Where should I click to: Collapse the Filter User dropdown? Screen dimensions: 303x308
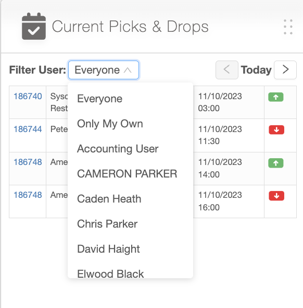(104, 70)
